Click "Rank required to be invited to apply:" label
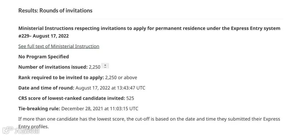The image size is (303, 136). [61, 78]
